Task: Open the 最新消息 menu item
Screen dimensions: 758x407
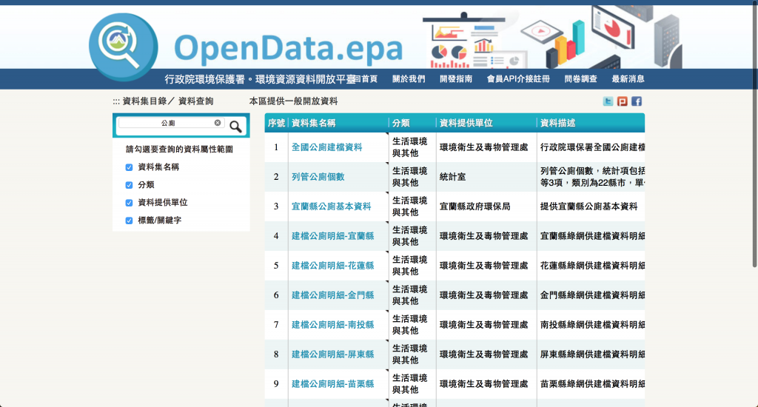Action: click(x=628, y=78)
